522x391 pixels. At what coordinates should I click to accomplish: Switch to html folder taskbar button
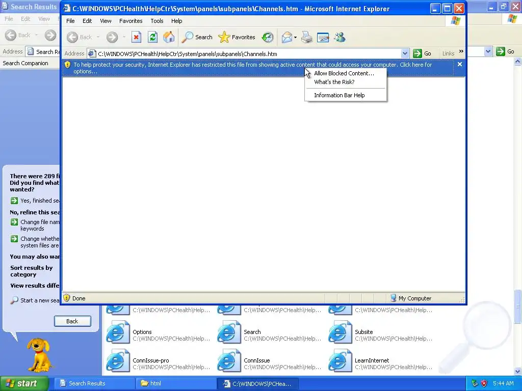[176, 383]
